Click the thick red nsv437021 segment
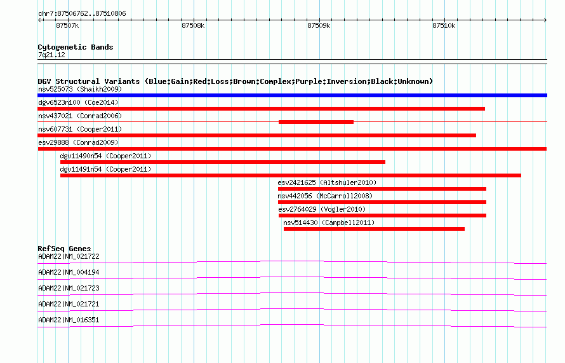This screenshot has height=363, width=565. (x=316, y=122)
